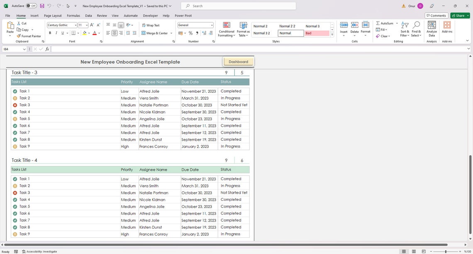Click the Wrap Text icon
The height and width of the screenshot is (254, 473).
click(151, 25)
